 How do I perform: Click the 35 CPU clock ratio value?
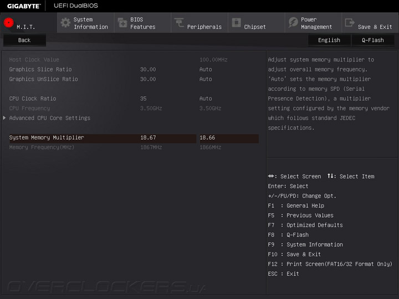[x=144, y=99]
